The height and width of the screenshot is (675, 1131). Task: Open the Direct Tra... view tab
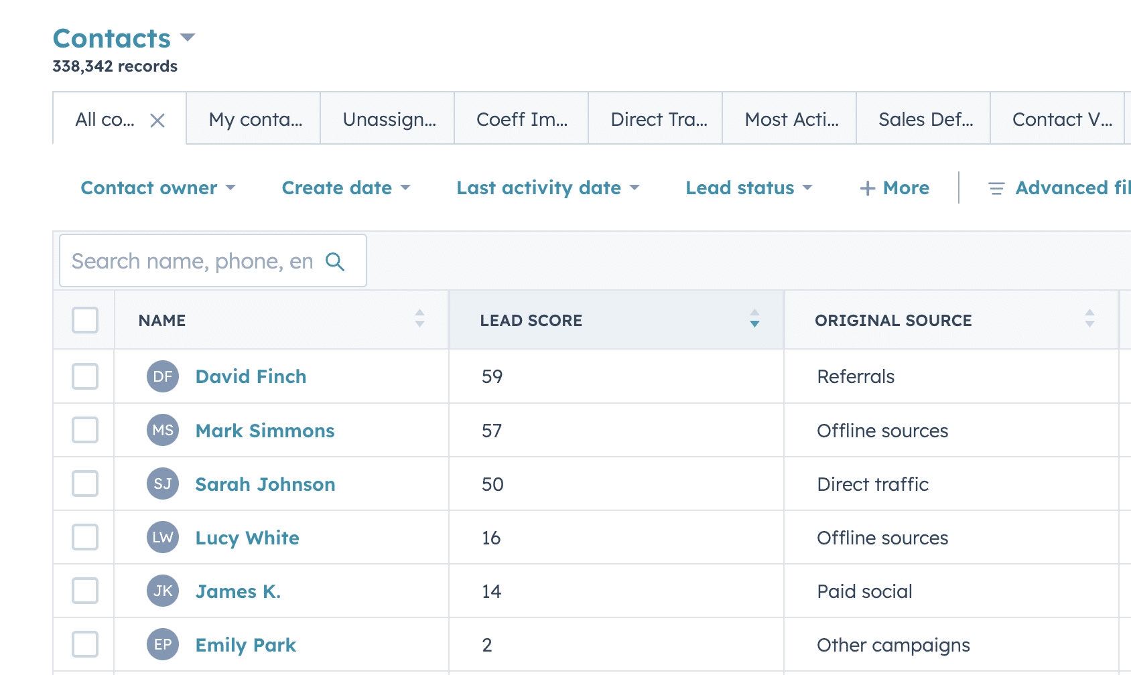(x=655, y=119)
